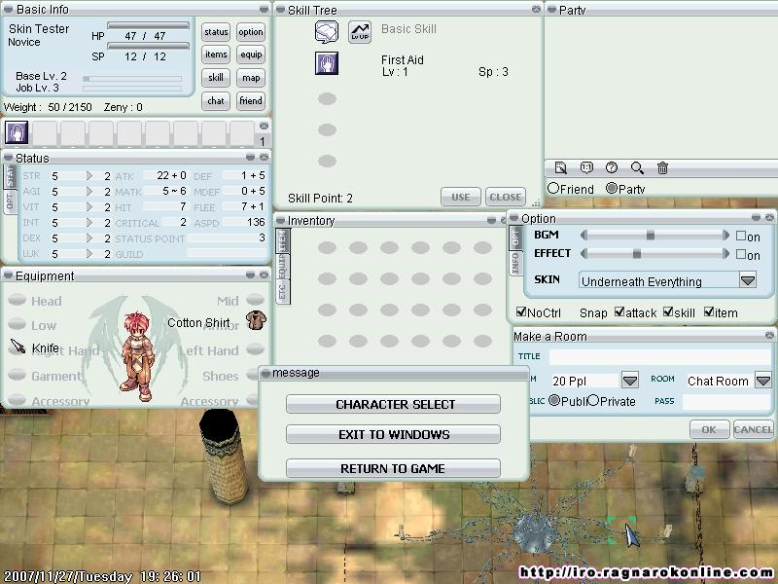Open the 20 Ppl capacity dropdown
This screenshot has width=778, height=584.
(629, 381)
